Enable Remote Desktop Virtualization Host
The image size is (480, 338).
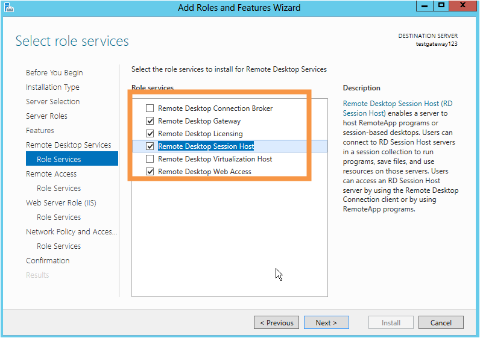pos(150,158)
